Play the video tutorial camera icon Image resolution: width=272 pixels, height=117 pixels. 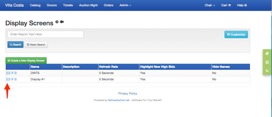point(62,22)
